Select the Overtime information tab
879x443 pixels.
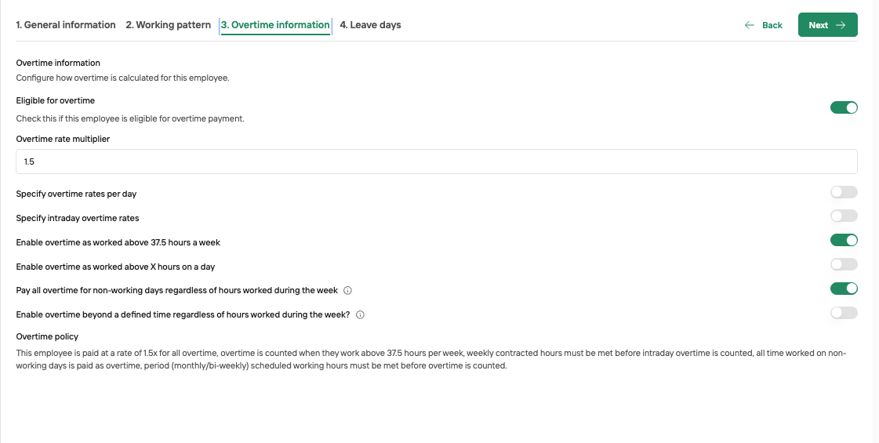point(275,25)
